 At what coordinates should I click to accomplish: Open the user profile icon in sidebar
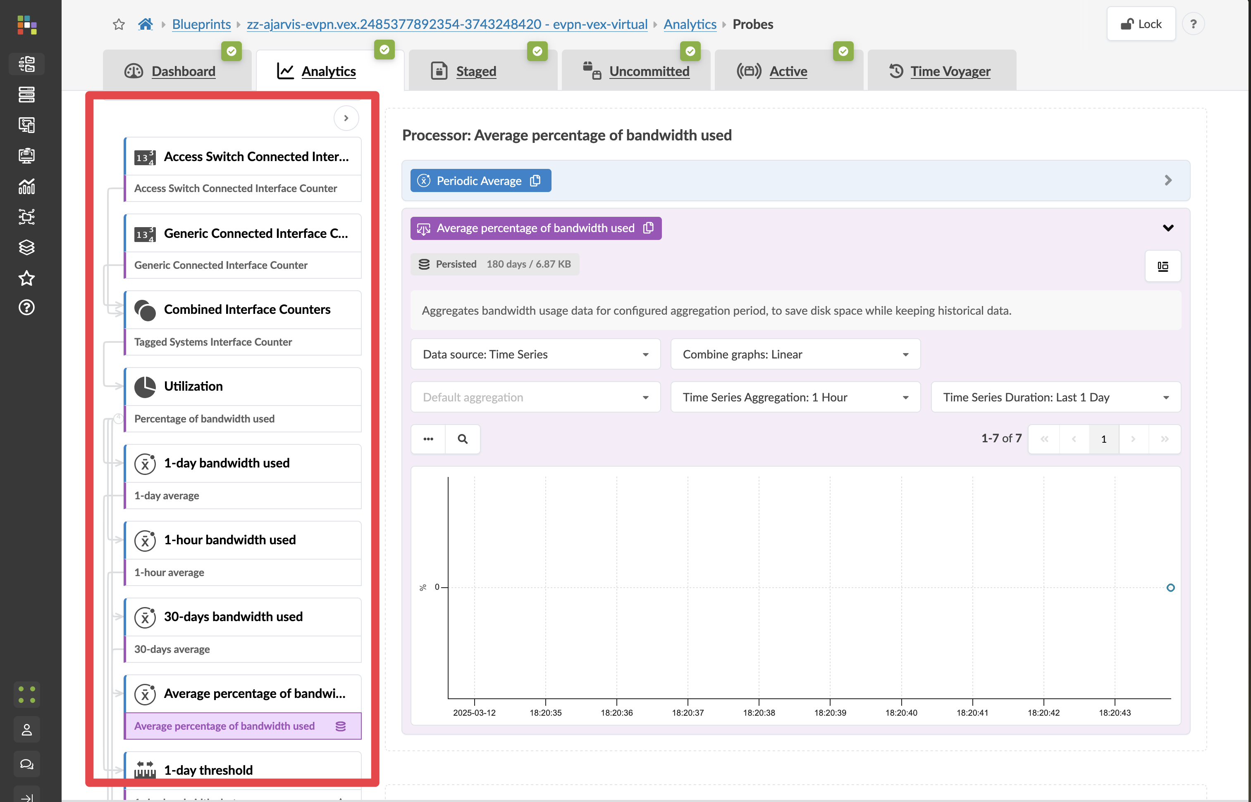[x=26, y=730]
